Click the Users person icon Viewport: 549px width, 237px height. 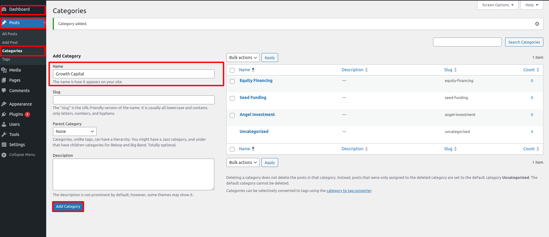pyautogui.click(x=4, y=124)
